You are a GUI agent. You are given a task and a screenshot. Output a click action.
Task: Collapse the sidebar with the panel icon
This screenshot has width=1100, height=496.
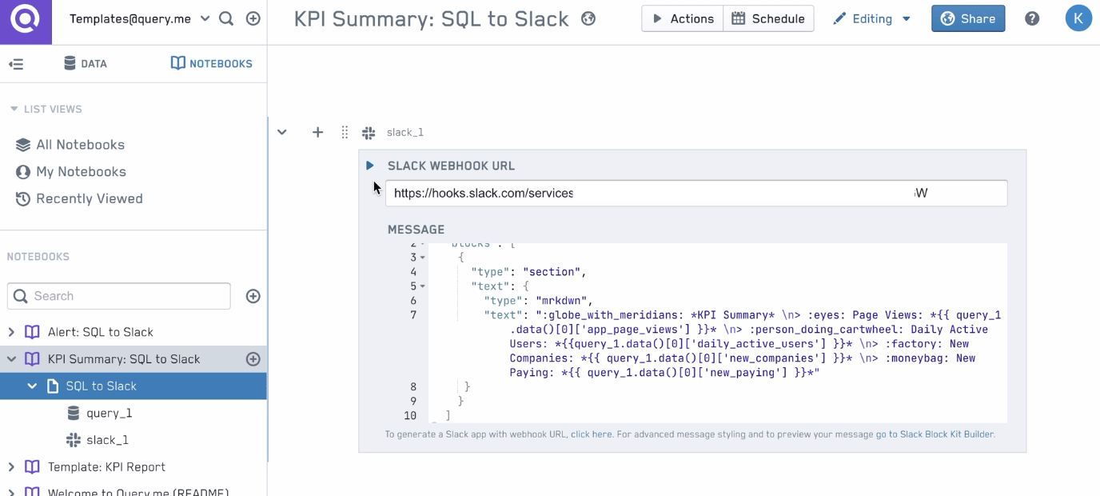16,64
